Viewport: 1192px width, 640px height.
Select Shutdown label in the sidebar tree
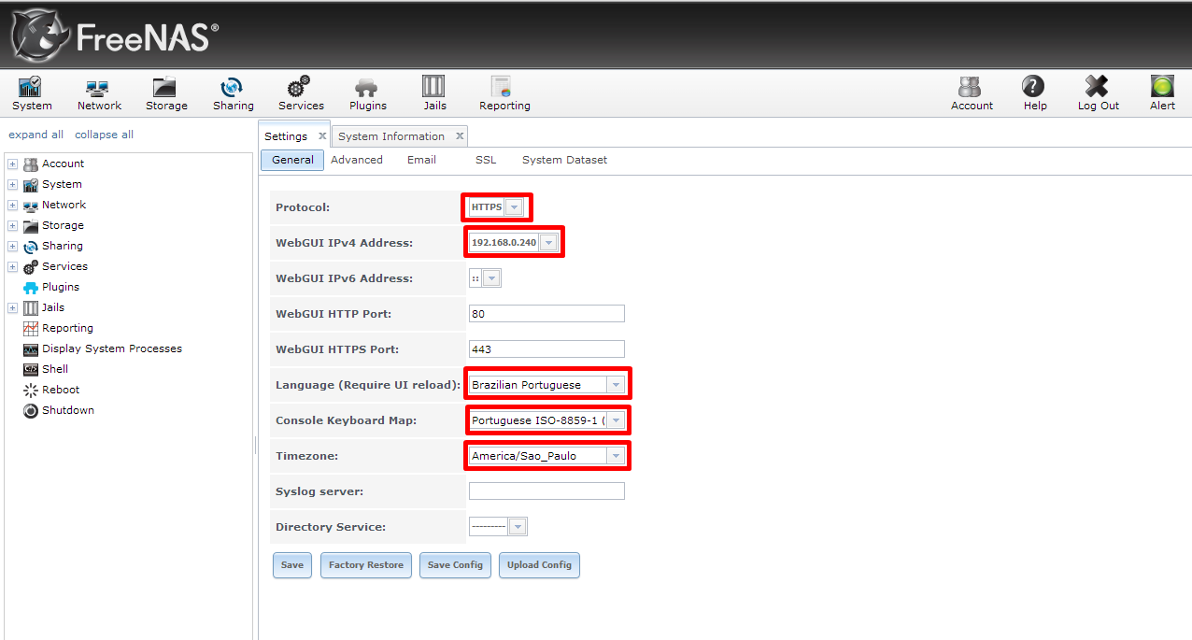[68, 411]
